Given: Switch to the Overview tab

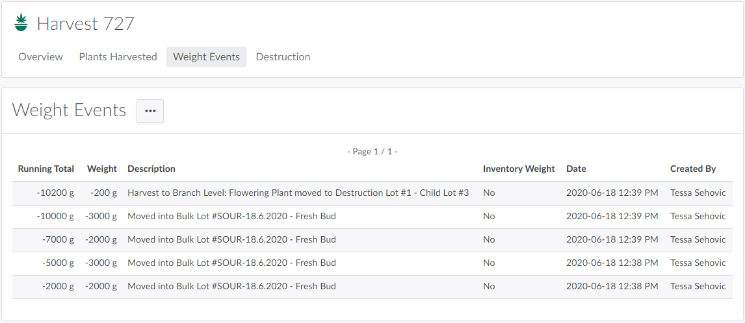Looking at the screenshot, I should coord(40,57).
